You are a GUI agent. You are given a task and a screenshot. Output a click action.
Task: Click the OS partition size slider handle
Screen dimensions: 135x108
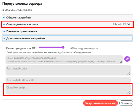63,47
